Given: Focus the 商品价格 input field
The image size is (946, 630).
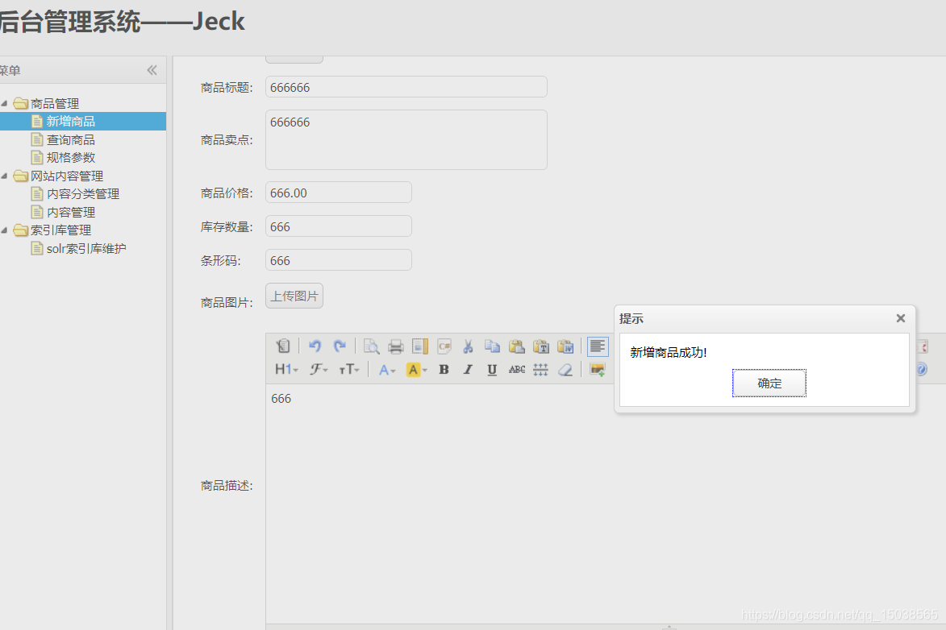Looking at the screenshot, I should click(339, 193).
